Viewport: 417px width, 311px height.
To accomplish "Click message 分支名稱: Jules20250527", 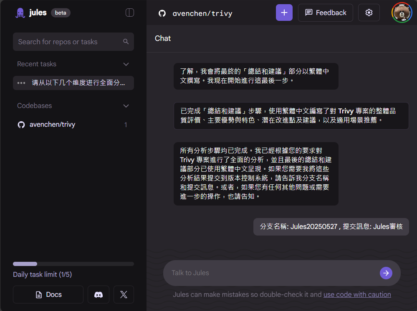I will point(331,227).
